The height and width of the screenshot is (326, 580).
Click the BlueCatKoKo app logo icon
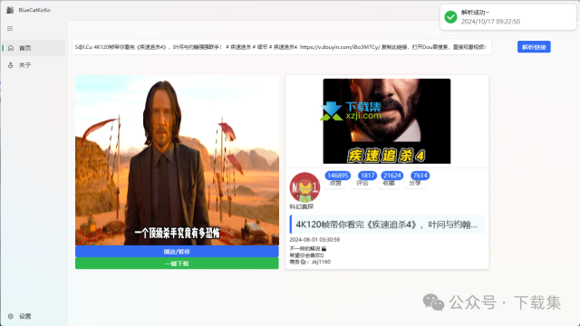(x=10, y=10)
